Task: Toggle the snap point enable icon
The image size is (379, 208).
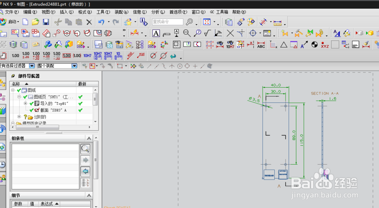Action: pyautogui.click(x=133, y=66)
